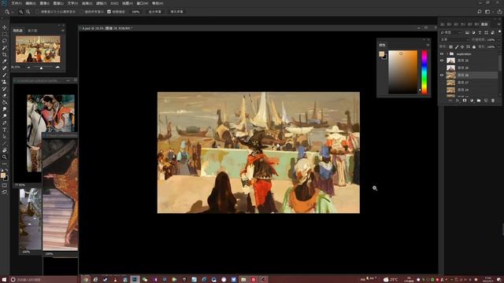The image size is (504, 283).
Task: Create new group folder icon in Layers
Action: click(x=479, y=101)
